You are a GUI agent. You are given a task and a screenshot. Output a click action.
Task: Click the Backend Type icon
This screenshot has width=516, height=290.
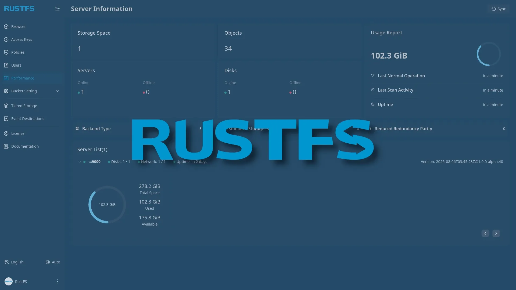77,128
